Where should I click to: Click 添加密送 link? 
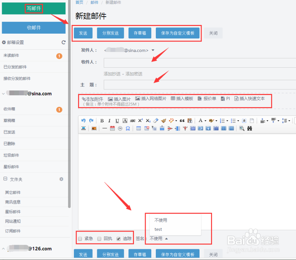pos(134,74)
